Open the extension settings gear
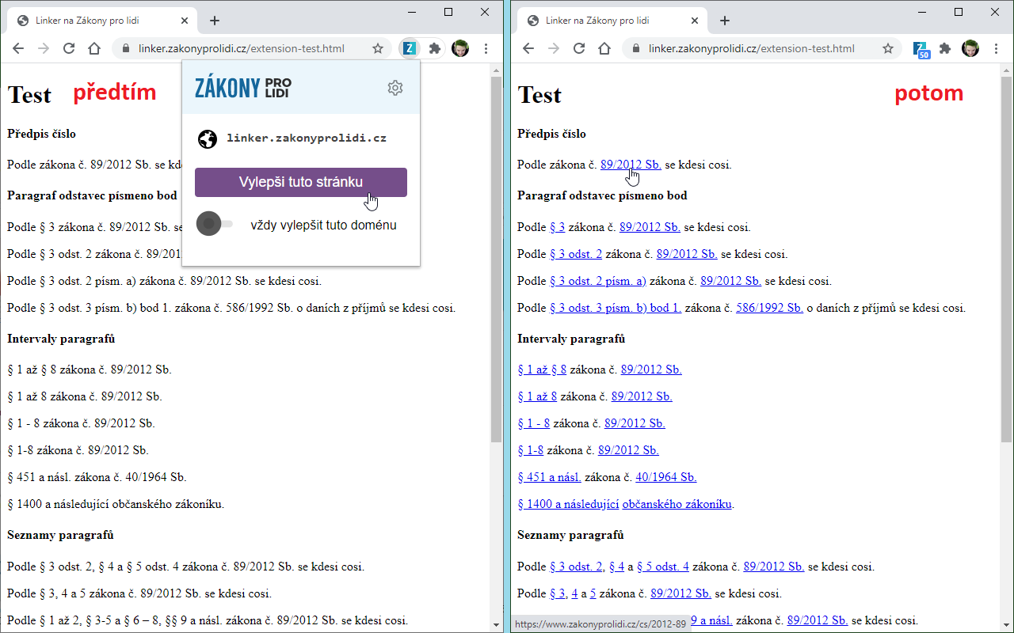1014x633 pixels. tap(395, 88)
